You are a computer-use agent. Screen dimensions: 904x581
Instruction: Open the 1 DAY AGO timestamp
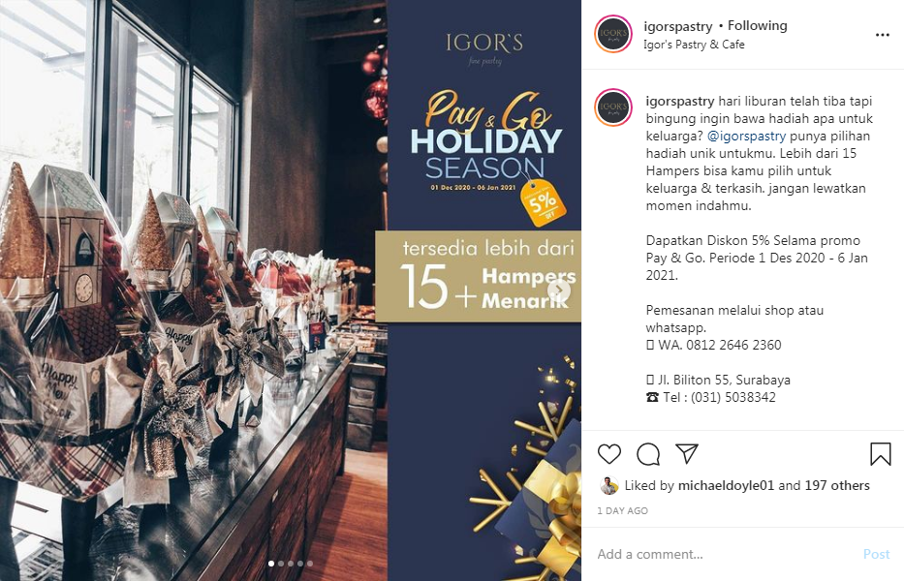click(622, 510)
